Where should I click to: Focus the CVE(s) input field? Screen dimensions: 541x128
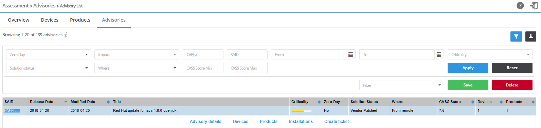point(203,54)
